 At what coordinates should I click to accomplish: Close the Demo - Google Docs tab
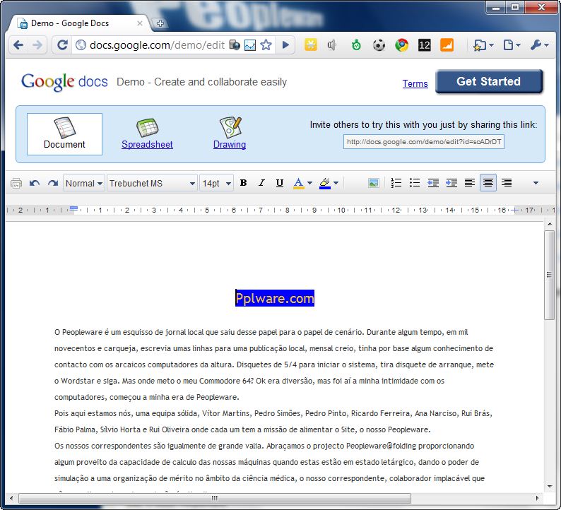point(140,23)
